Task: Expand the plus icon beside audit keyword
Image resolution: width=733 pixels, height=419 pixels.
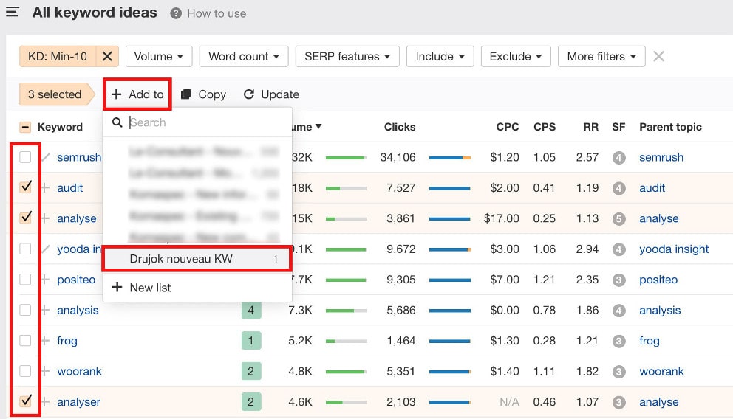Action: pos(45,188)
